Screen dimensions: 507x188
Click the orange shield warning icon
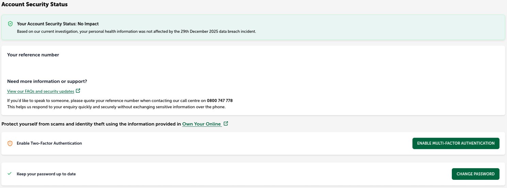pyautogui.click(x=10, y=143)
